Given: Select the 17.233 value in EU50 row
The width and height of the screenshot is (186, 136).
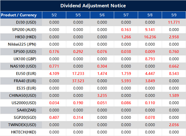Looking at the screenshot, I should [x=78, y=73].
